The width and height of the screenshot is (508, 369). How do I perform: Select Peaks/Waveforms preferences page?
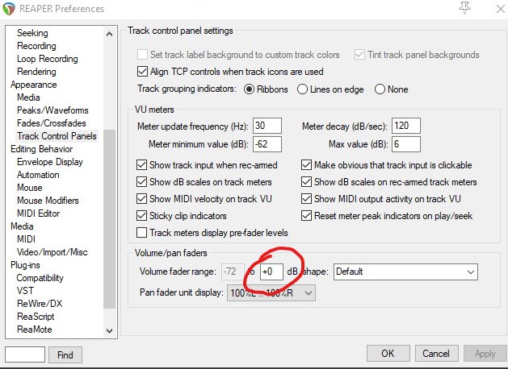[52, 110]
